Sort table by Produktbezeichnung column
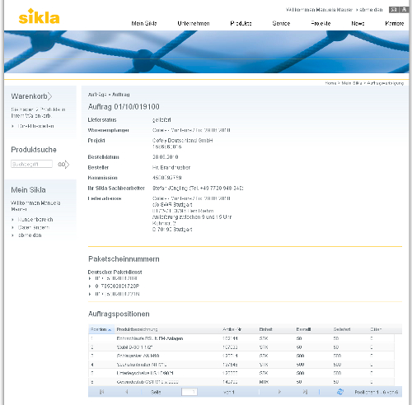Screen dimensions: 412x405 click(137, 329)
